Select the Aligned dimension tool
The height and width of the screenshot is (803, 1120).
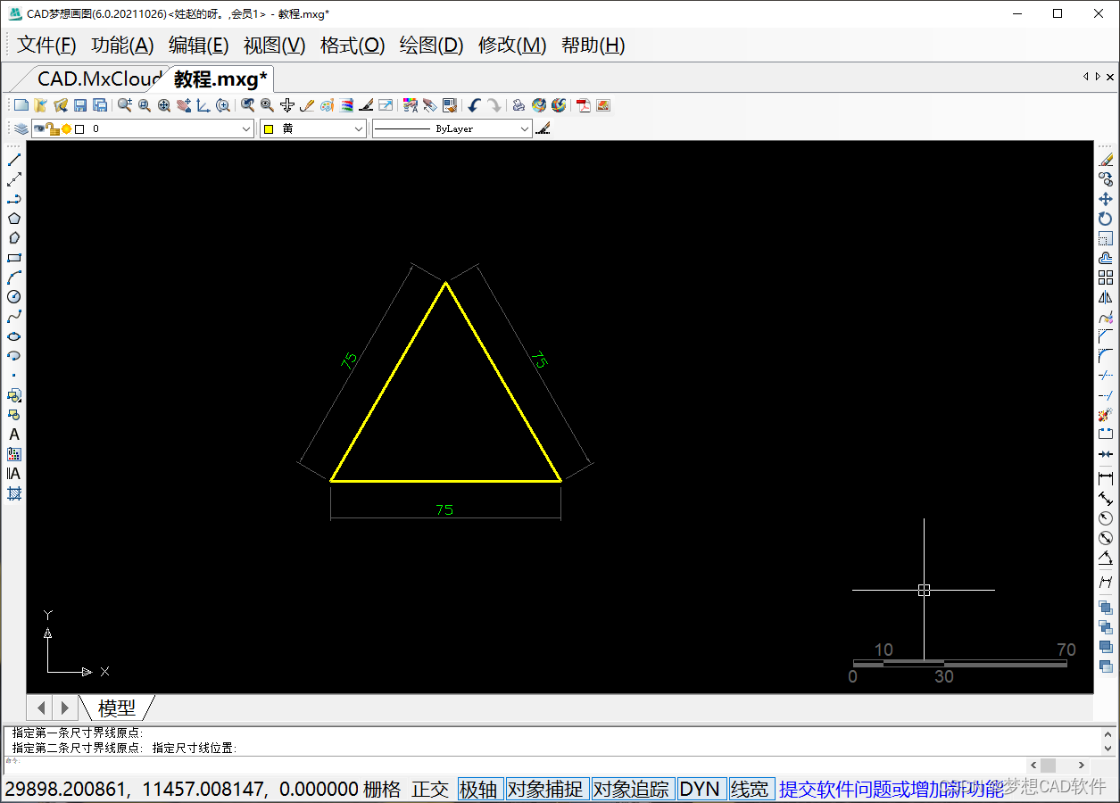1106,499
